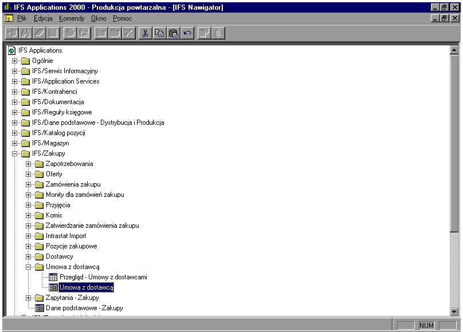Restore the inner IFS Nawigator window
Image resolution: width=463 pixels, height=332 pixels.
tap(444, 18)
